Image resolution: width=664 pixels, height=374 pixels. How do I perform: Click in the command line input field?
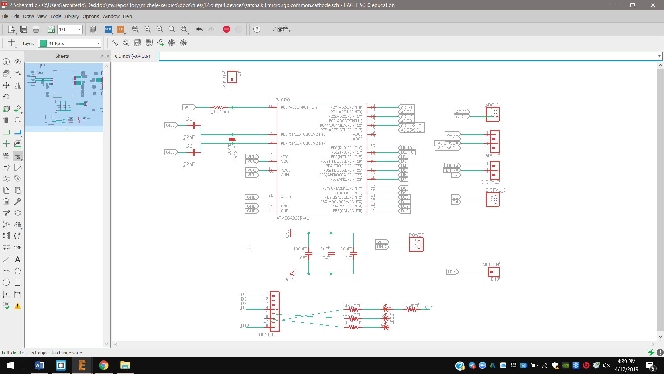pos(408,56)
